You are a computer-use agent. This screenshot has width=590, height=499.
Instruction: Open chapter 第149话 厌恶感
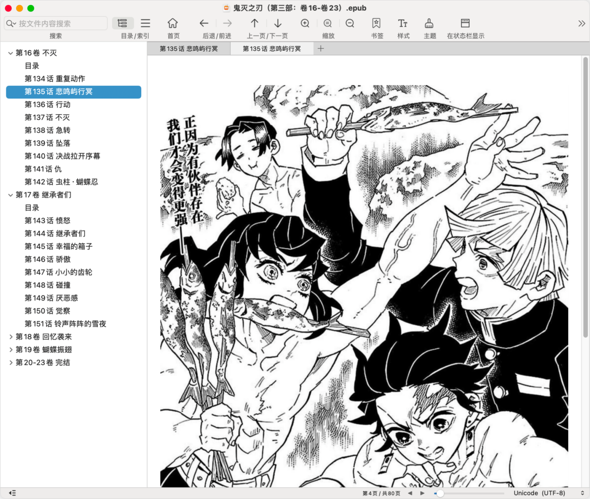tap(52, 298)
